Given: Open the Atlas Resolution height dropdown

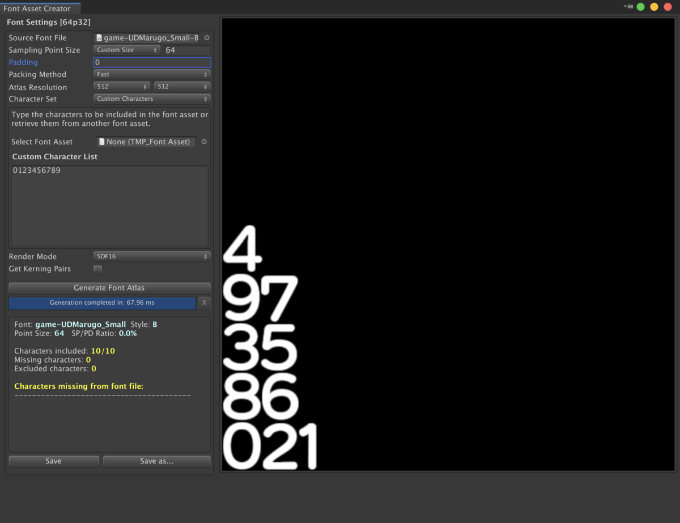Looking at the screenshot, I should pyautogui.click(x=182, y=87).
